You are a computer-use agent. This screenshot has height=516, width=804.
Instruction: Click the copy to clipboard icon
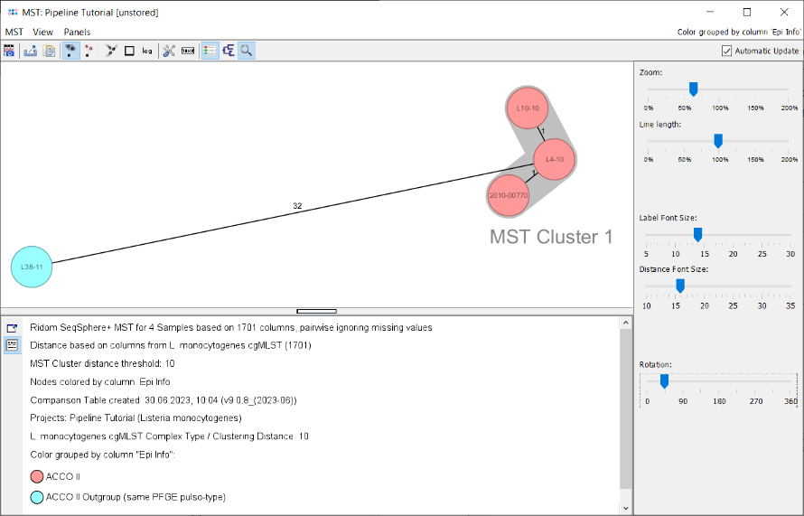point(49,51)
